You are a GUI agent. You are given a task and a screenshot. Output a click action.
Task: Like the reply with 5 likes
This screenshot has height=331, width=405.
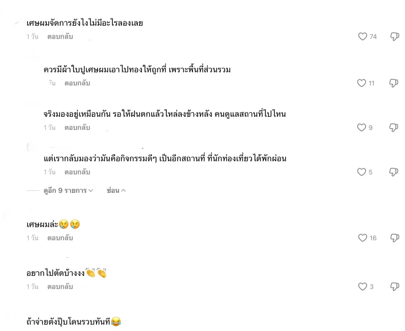[362, 172]
